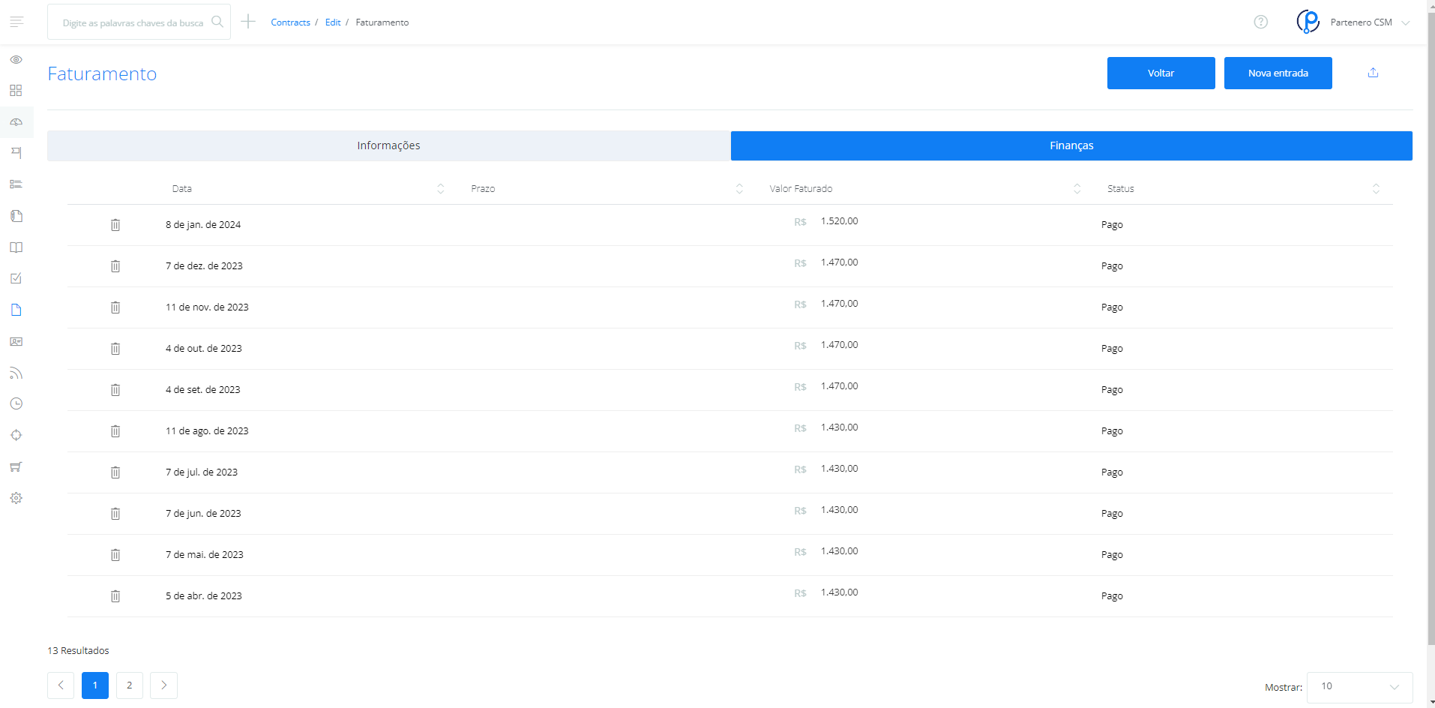Open the settings gear sidebar icon
The image size is (1435, 708).
[x=16, y=498]
